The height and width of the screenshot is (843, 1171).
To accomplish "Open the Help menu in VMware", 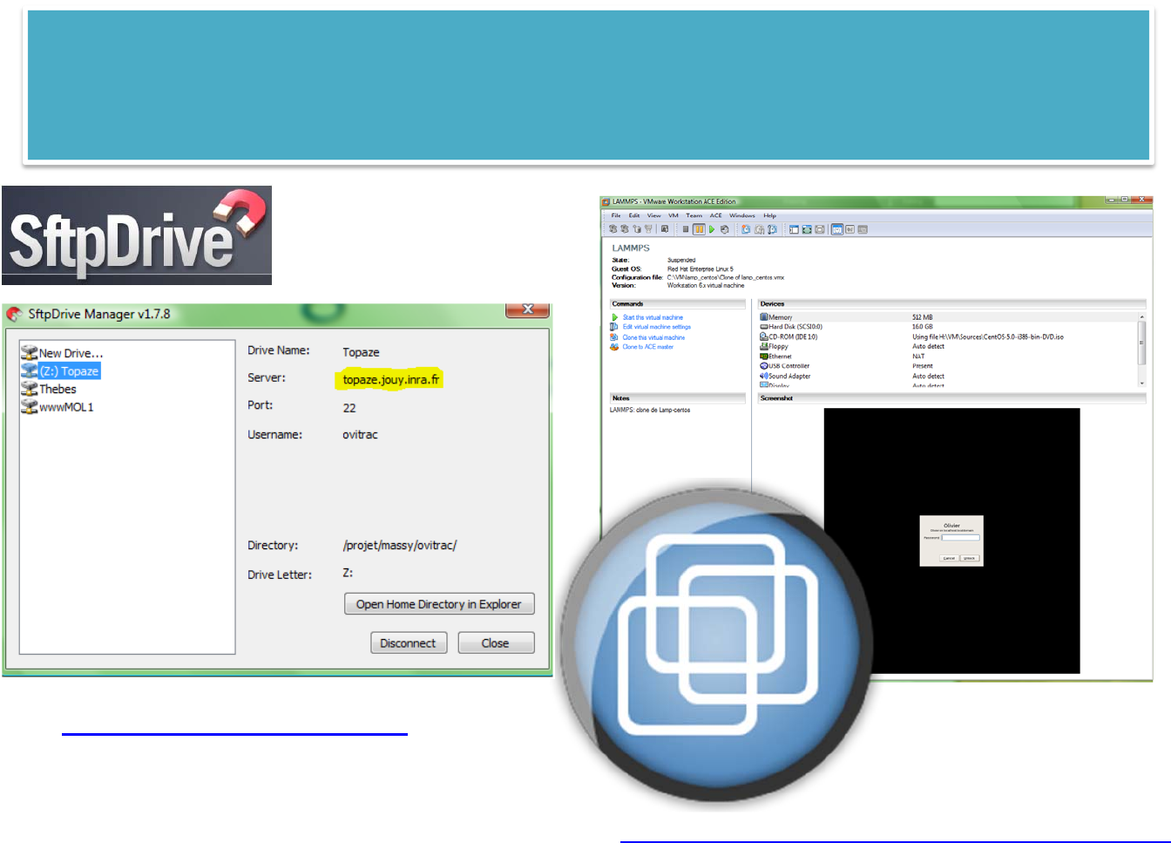I will pyautogui.click(x=770, y=215).
